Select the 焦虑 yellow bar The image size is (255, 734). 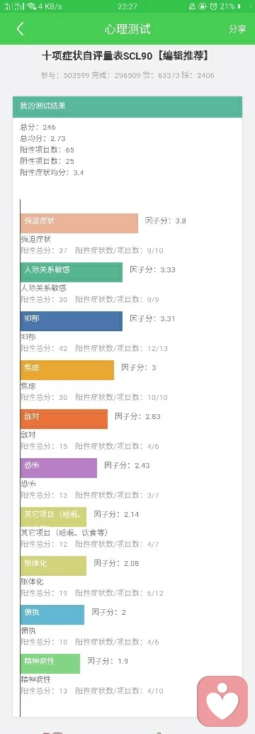[x=67, y=370]
